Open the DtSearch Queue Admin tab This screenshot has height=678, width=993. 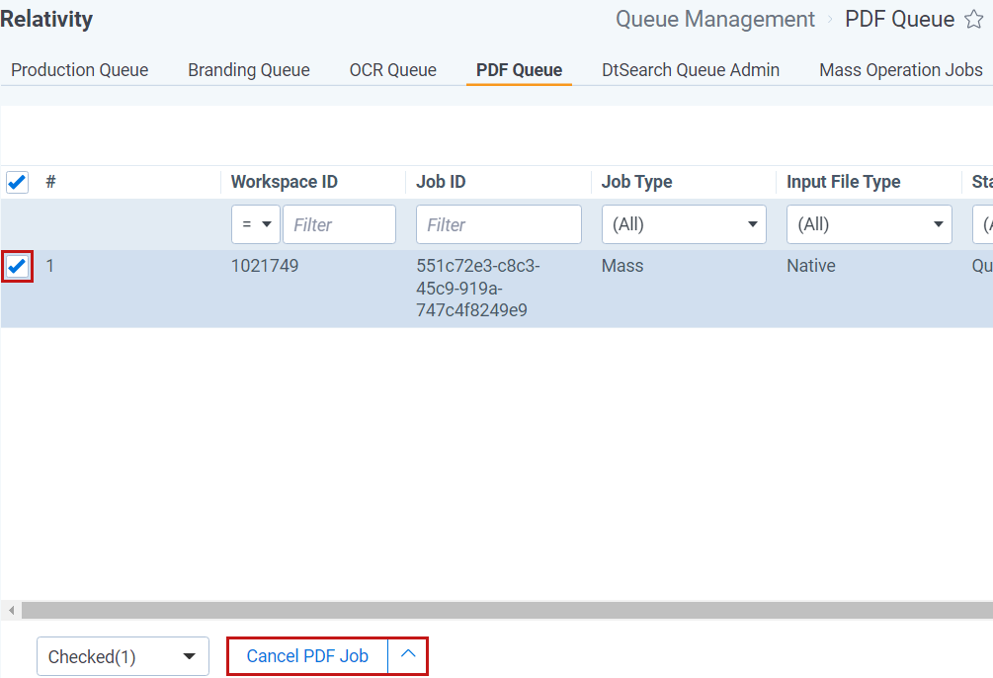691,70
